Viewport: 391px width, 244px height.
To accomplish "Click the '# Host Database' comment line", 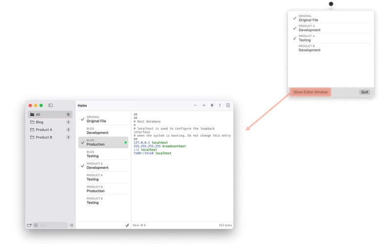I will (x=147, y=122).
